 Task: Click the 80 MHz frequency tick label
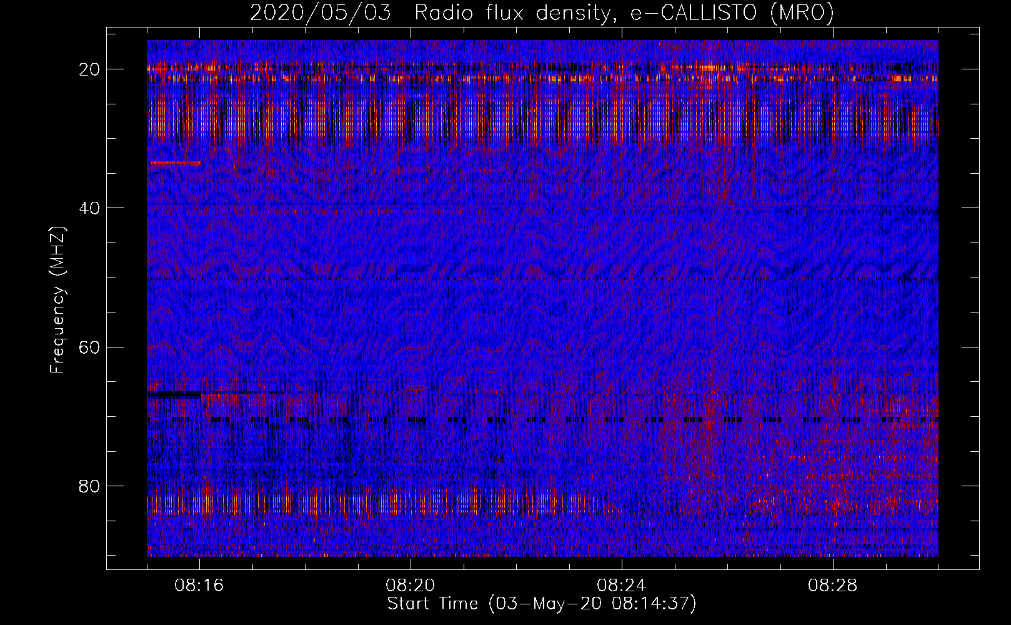[x=90, y=486]
